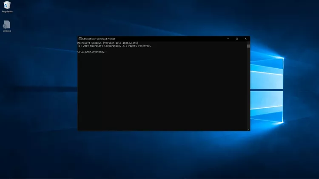Click the 'Microsoft Windows [Version' line
Viewport: 319px width, 179px height.
coord(108,43)
